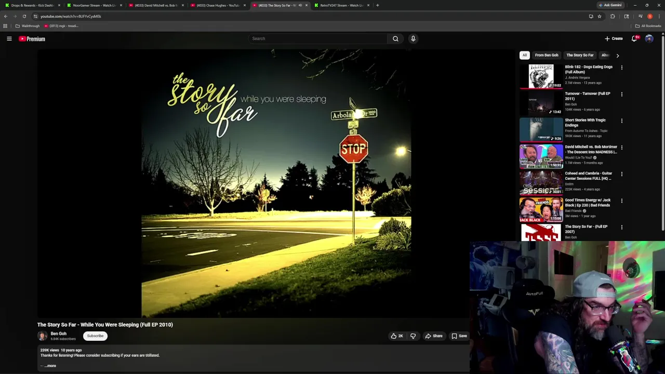Click the search magnifier button
This screenshot has width=665, height=374.
coord(395,38)
